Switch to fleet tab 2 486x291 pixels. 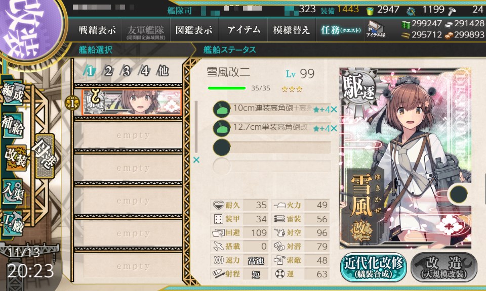(x=107, y=71)
